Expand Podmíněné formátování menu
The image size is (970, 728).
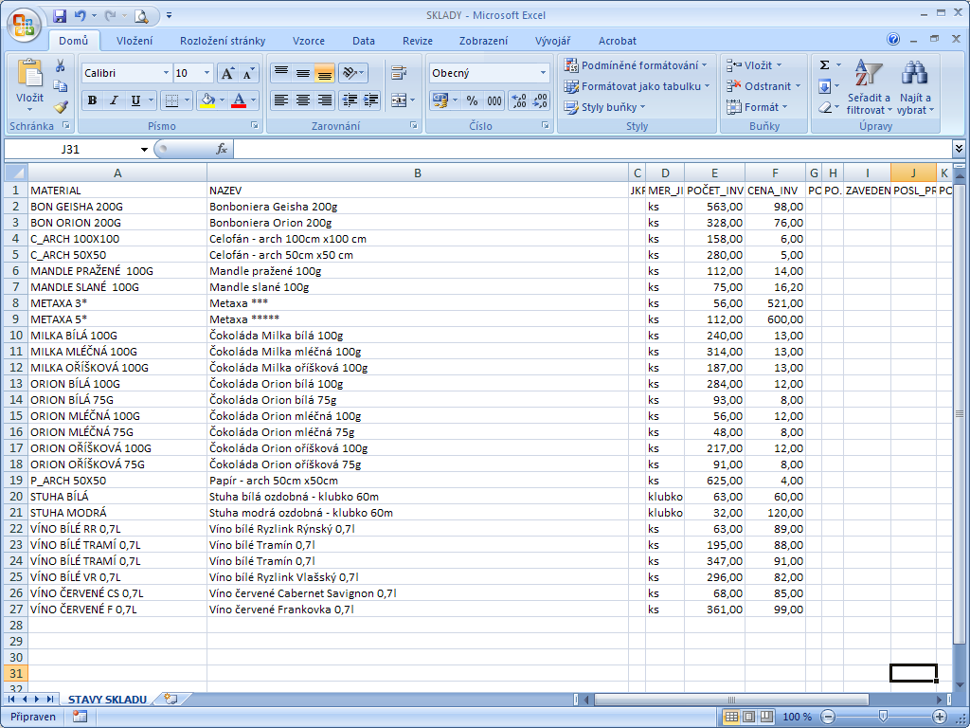pos(636,65)
